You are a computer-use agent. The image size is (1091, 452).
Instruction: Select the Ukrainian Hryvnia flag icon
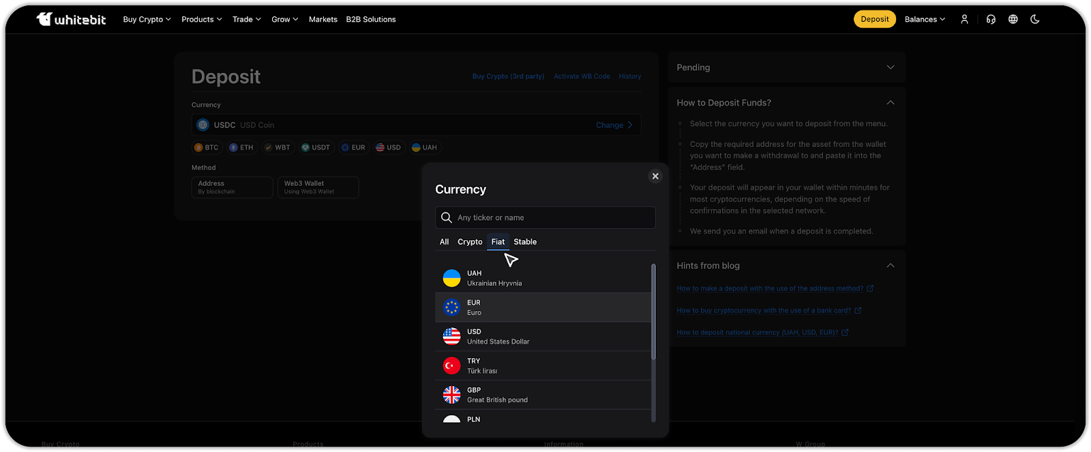tap(451, 278)
